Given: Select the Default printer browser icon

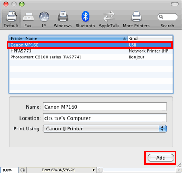Looking at the screenshot, I should pos(12,17).
